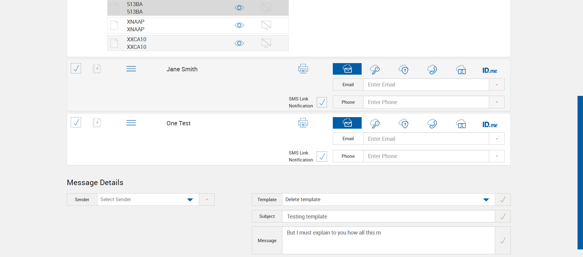Choose access code key option for Jane Smith
583x257 pixels.
375,69
